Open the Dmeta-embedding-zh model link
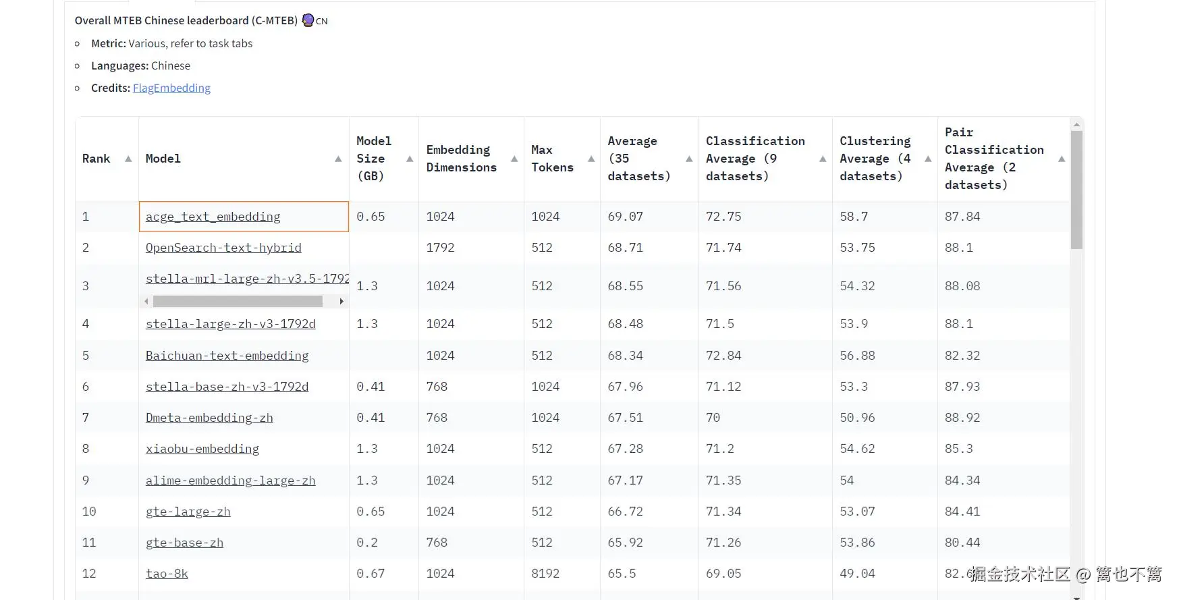This screenshot has height=600, width=1179. 209,418
